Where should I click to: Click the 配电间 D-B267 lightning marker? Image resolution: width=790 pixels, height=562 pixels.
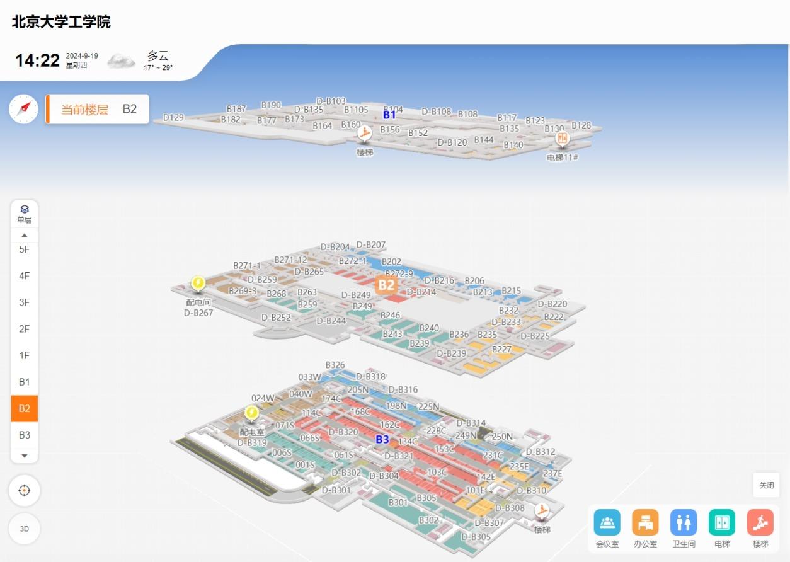(x=198, y=285)
